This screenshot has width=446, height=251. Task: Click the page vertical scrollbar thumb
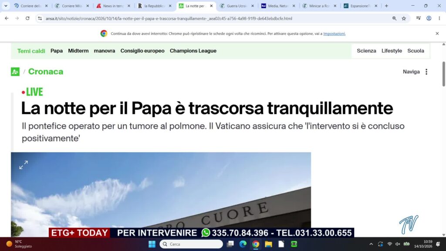coord(443,74)
